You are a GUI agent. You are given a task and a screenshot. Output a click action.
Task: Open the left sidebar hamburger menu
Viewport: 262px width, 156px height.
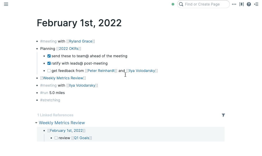pyautogui.click(x=6, y=4)
